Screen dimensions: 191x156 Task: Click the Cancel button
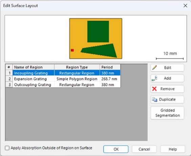(144, 149)
